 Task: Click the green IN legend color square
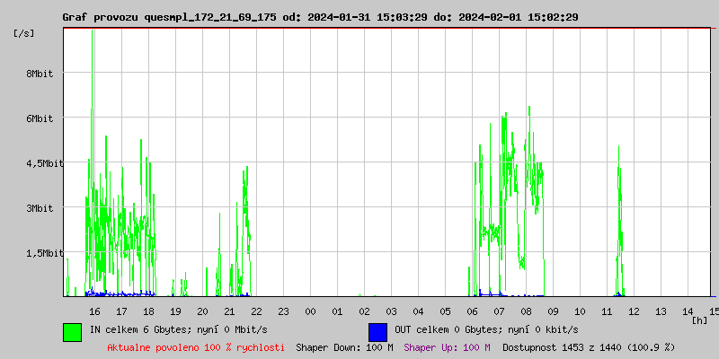coord(72,331)
